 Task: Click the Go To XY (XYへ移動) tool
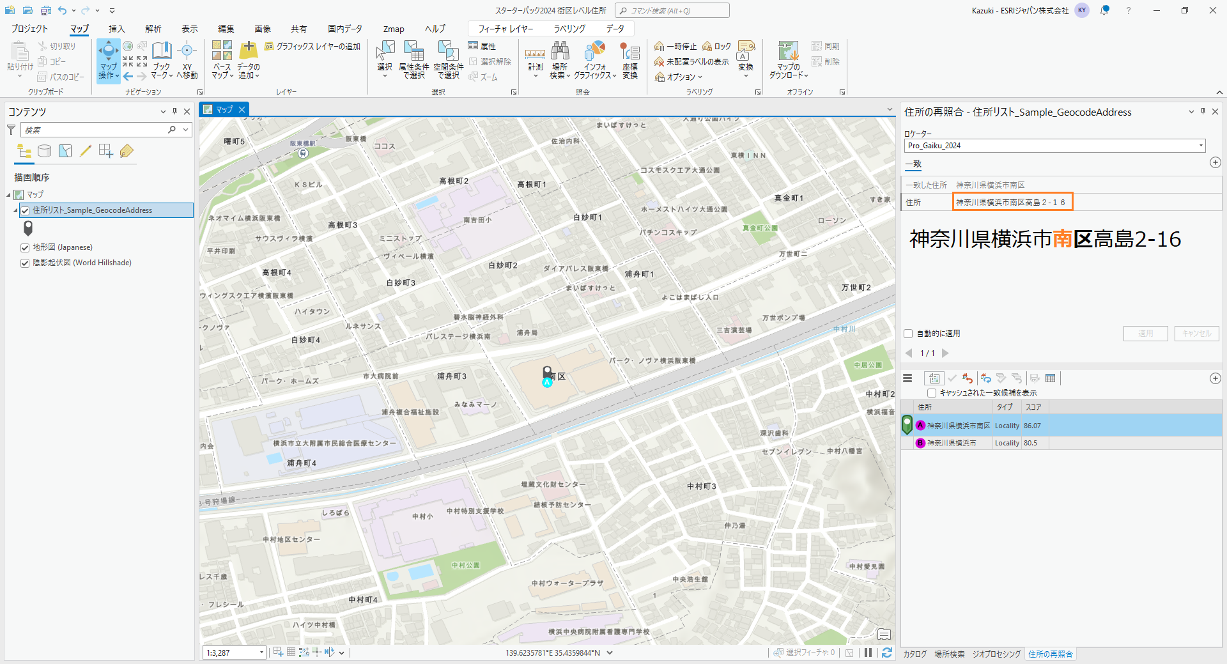pos(187,60)
